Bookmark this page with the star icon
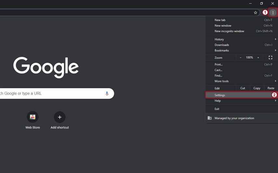 pyautogui.click(x=255, y=13)
